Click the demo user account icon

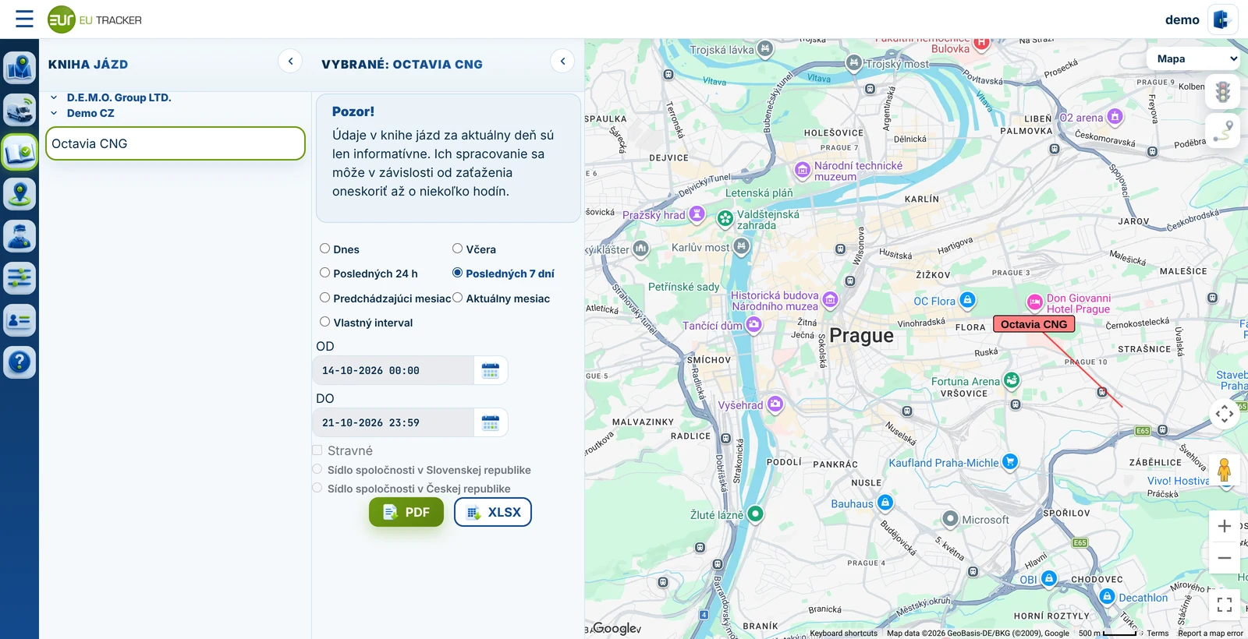(x=1221, y=19)
